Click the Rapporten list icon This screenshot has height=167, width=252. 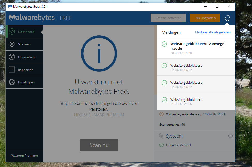click(12, 70)
